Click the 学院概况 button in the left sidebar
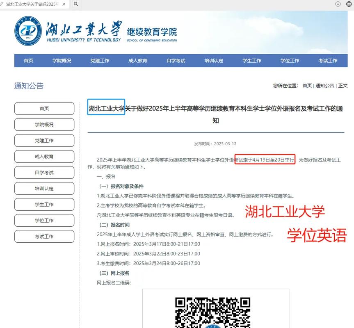This screenshot has height=328, width=354. point(44,124)
